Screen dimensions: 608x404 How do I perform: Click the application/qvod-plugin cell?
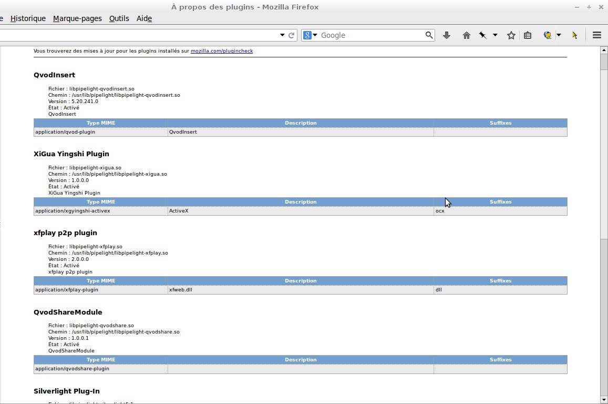[101, 132]
